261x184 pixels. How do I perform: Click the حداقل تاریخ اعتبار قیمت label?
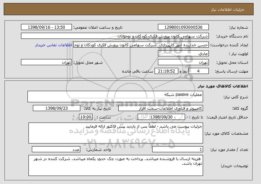pos(227,117)
